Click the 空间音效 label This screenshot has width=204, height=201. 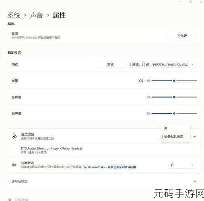pyautogui.click(x=27, y=163)
